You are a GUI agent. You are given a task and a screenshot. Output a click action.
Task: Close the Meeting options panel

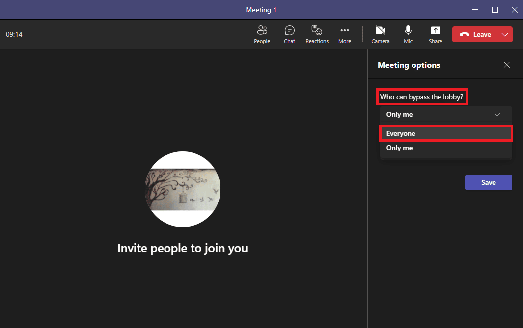tap(507, 65)
